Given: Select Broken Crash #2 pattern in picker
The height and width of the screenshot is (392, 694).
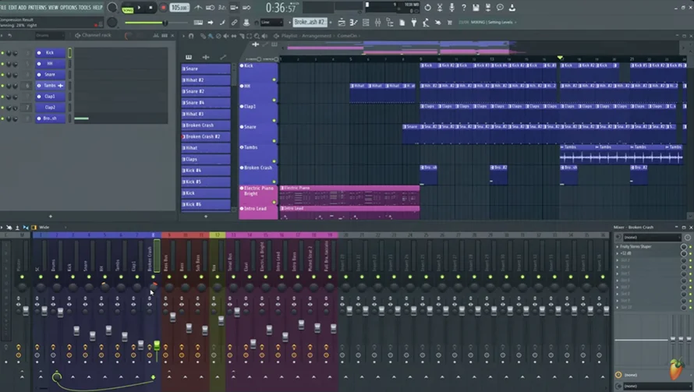Looking at the screenshot, I should pos(206,136).
